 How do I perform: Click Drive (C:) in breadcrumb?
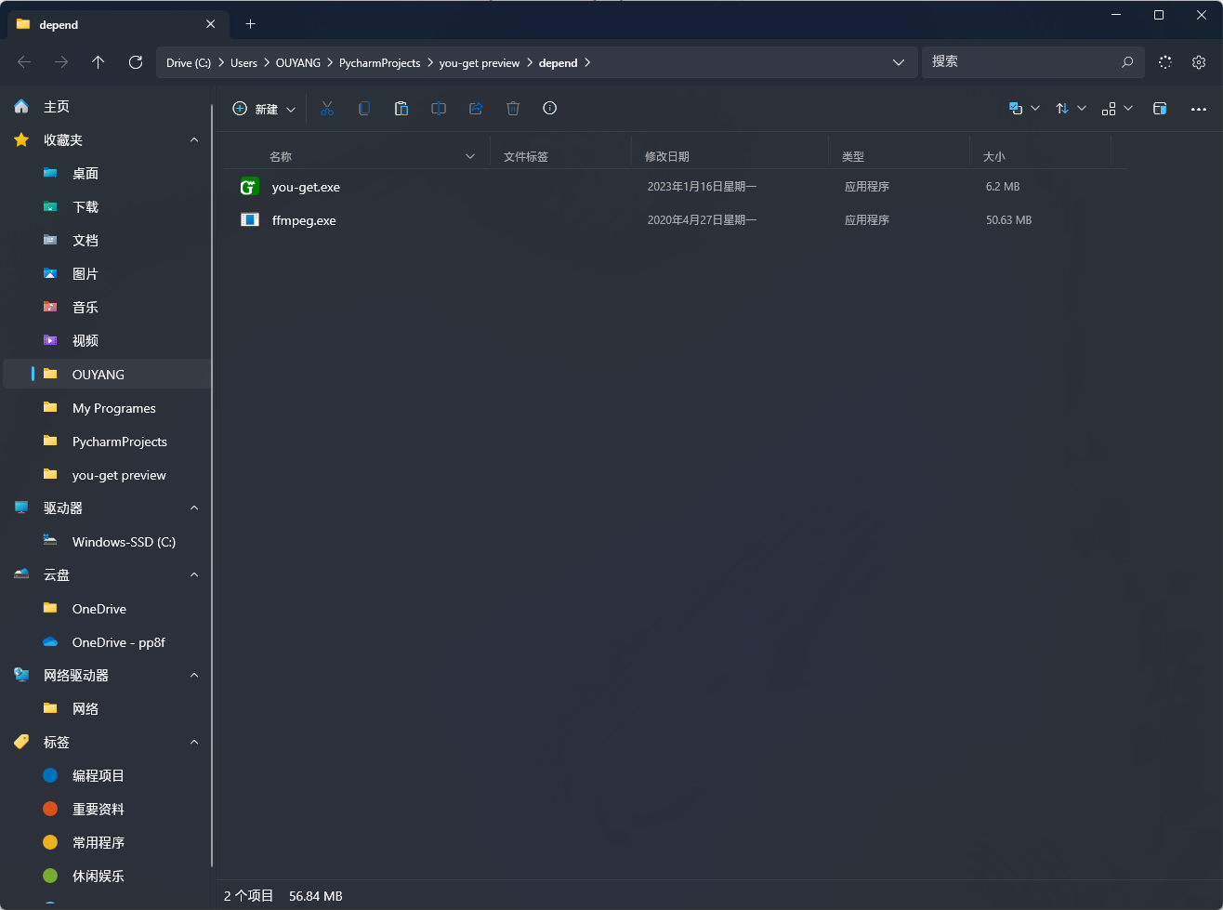click(x=189, y=63)
